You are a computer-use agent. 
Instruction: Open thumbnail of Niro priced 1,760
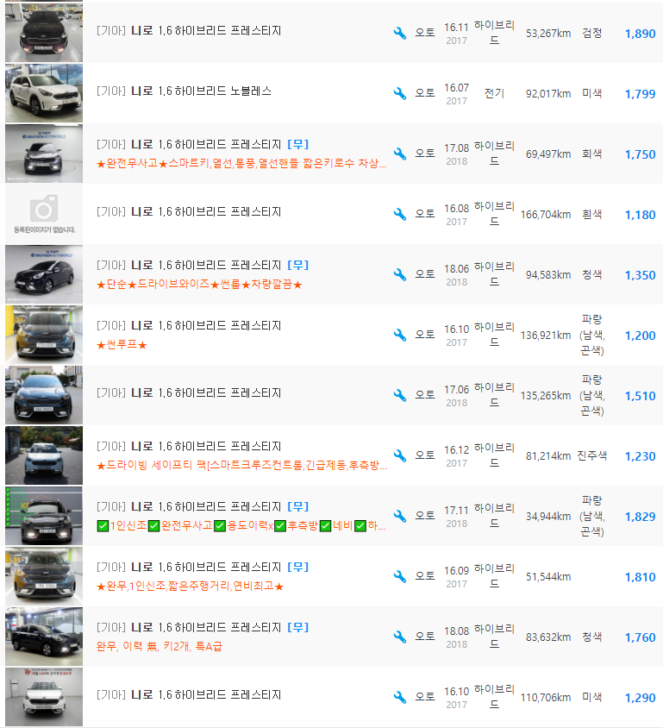(x=44, y=637)
